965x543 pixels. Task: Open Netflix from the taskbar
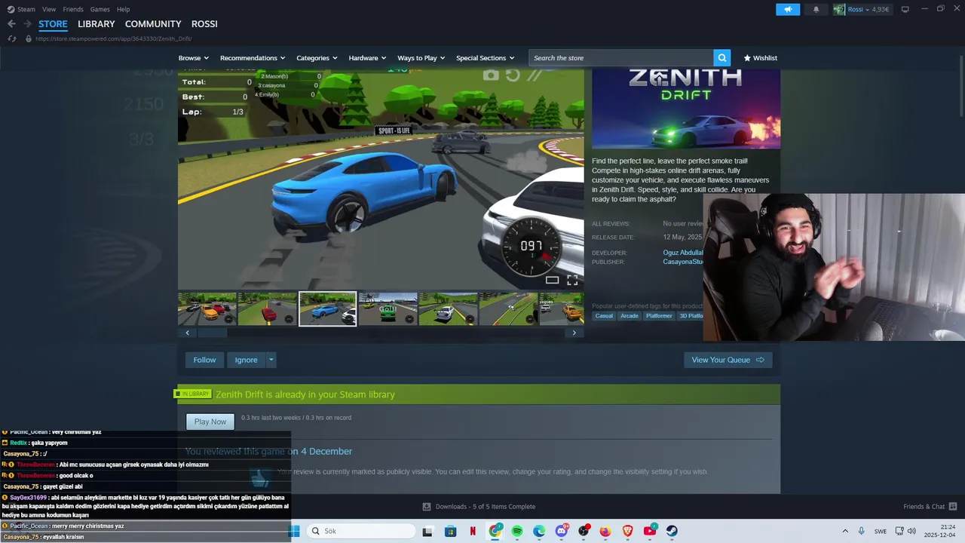[x=473, y=531]
